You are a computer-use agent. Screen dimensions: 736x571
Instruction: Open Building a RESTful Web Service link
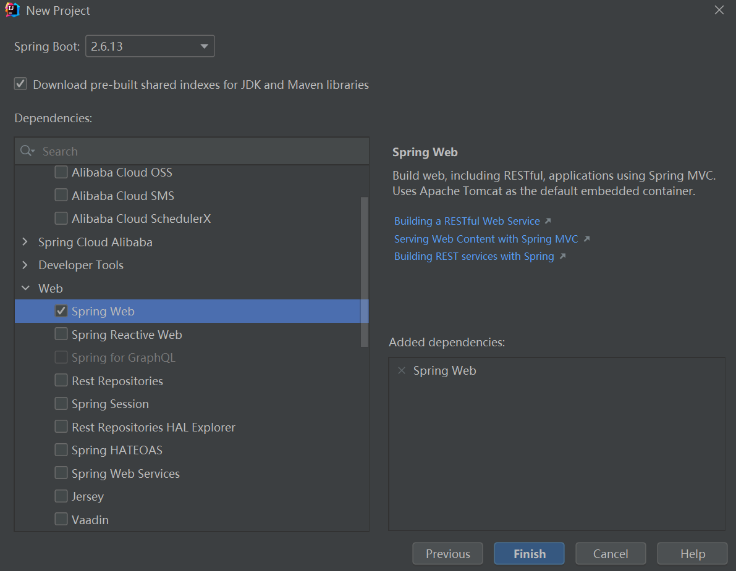point(467,221)
